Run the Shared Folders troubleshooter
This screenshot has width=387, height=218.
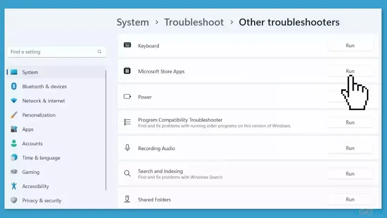pyautogui.click(x=350, y=199)
